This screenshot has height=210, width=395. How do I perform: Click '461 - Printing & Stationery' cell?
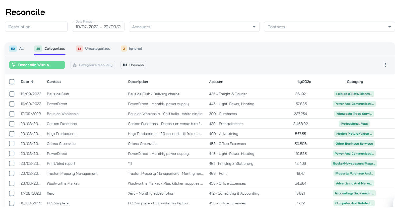(231, 164)
